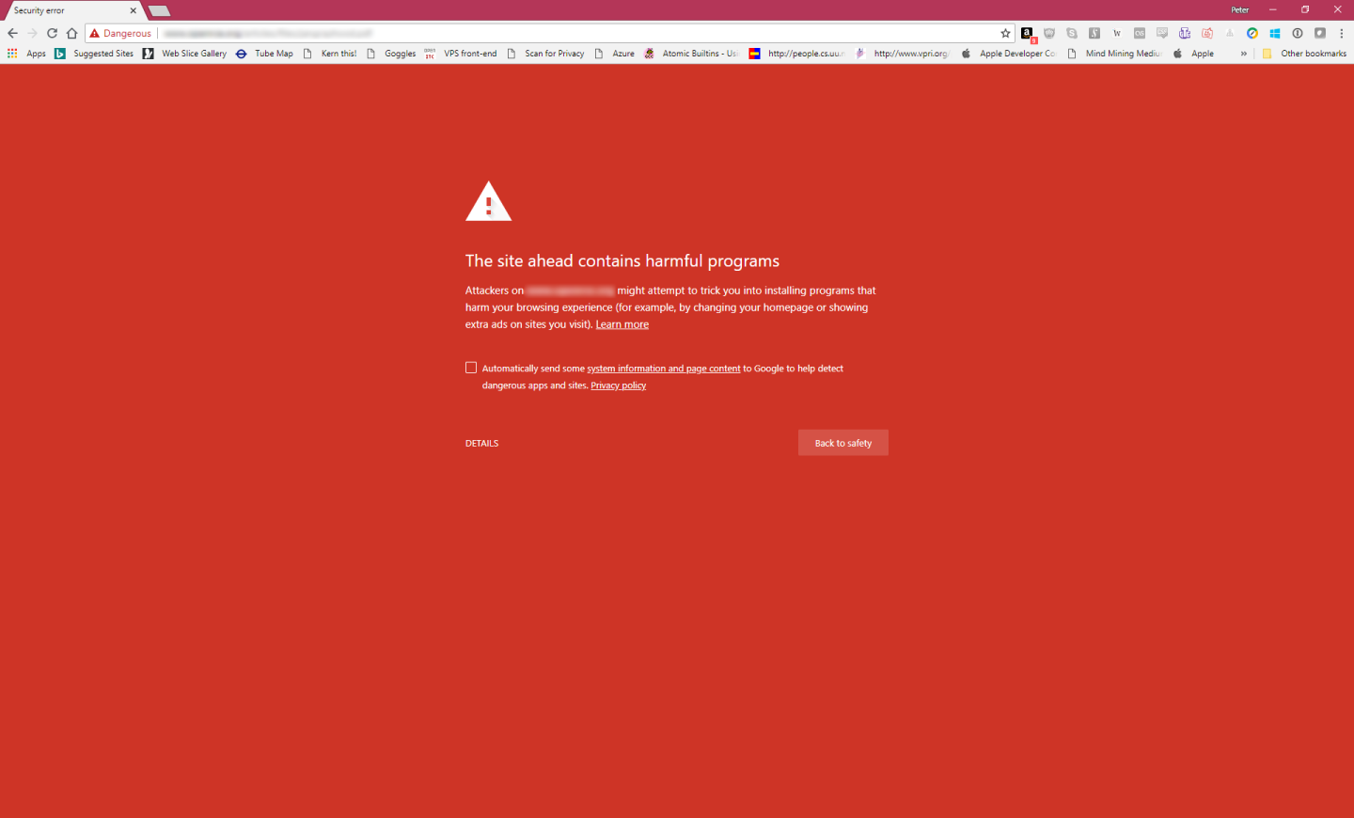Screen dimensions: 1354x818
Task: Reload the current page
Action: 52,32
